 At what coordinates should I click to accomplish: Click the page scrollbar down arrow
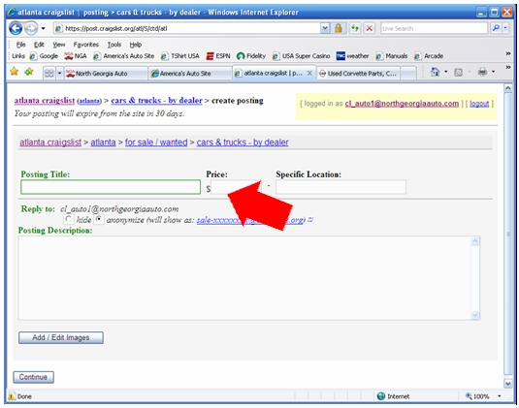pos(507,384)
